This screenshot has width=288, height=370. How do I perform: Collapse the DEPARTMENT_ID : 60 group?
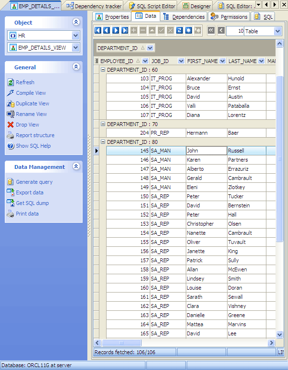[103, 70]
